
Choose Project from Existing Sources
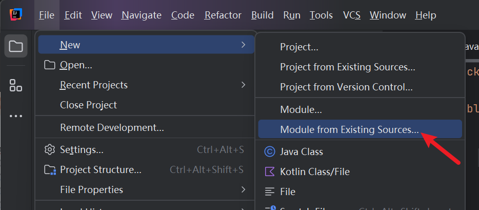pos(347,67)
